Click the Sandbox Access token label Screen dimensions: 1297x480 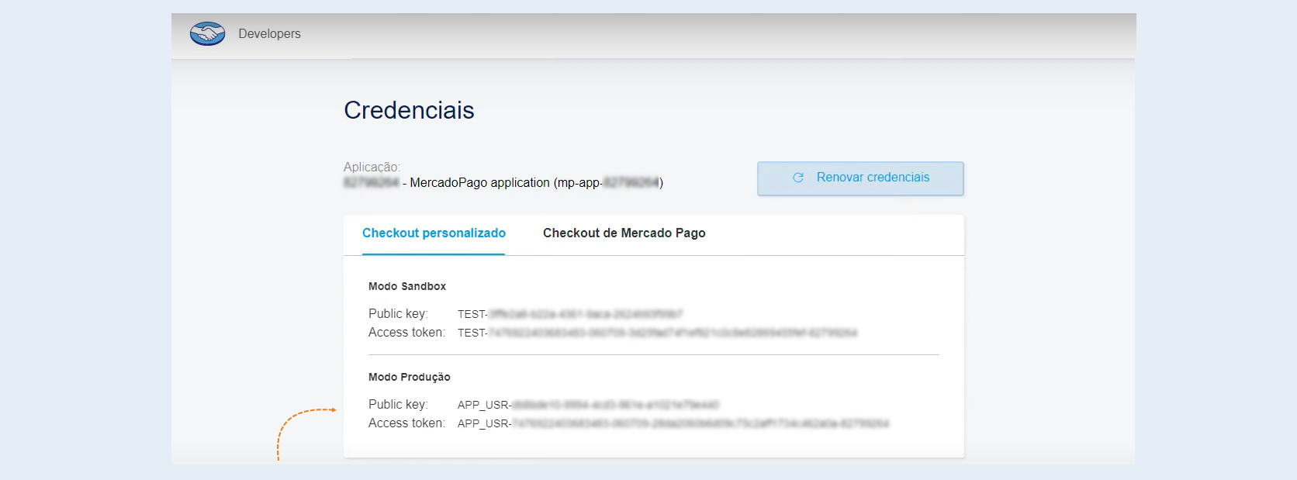point(406,332)
